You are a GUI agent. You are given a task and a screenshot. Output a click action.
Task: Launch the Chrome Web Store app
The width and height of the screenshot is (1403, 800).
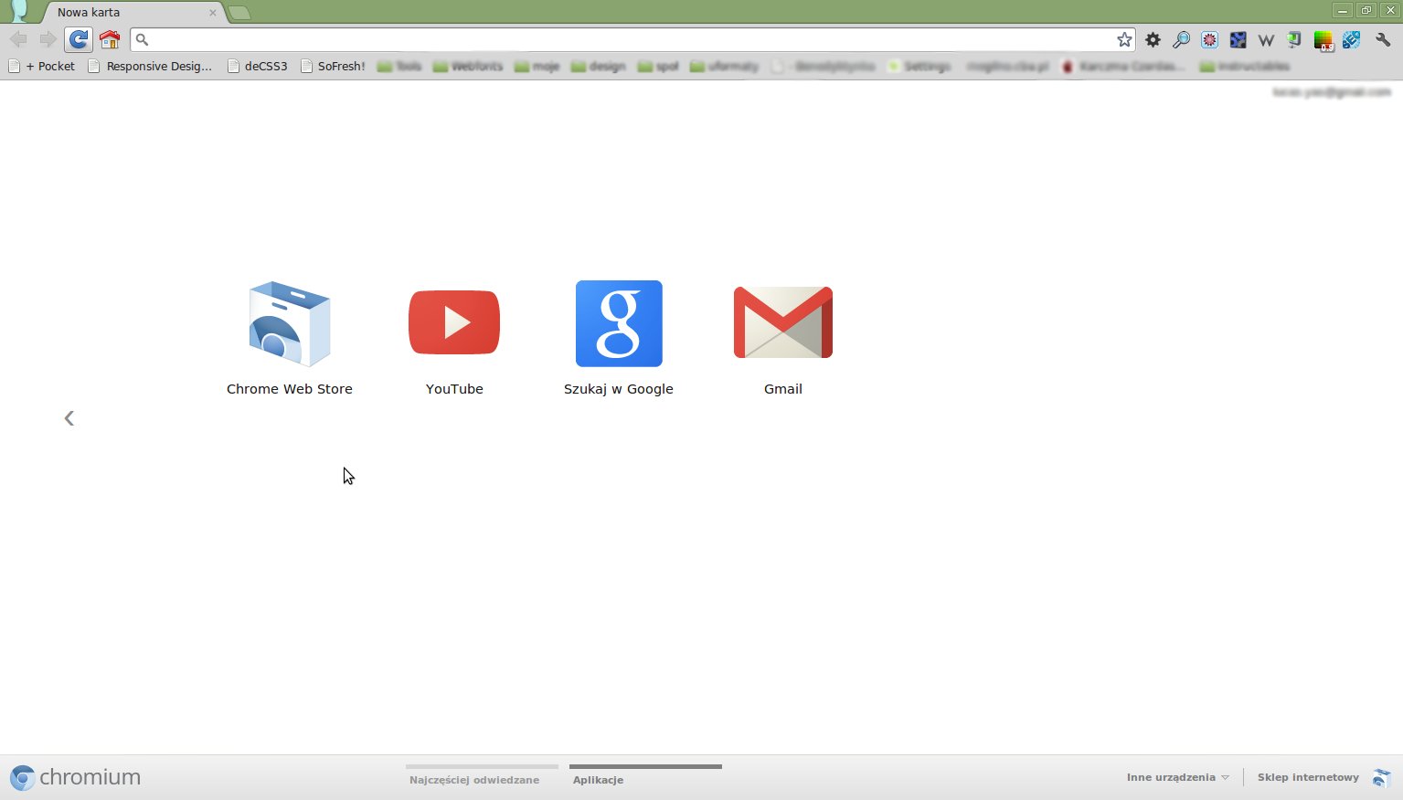click(290, 338)
